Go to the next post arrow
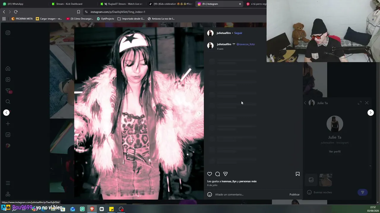Image resolution: width=380 pixels, height=213 pixels. (x=370, y=112)
